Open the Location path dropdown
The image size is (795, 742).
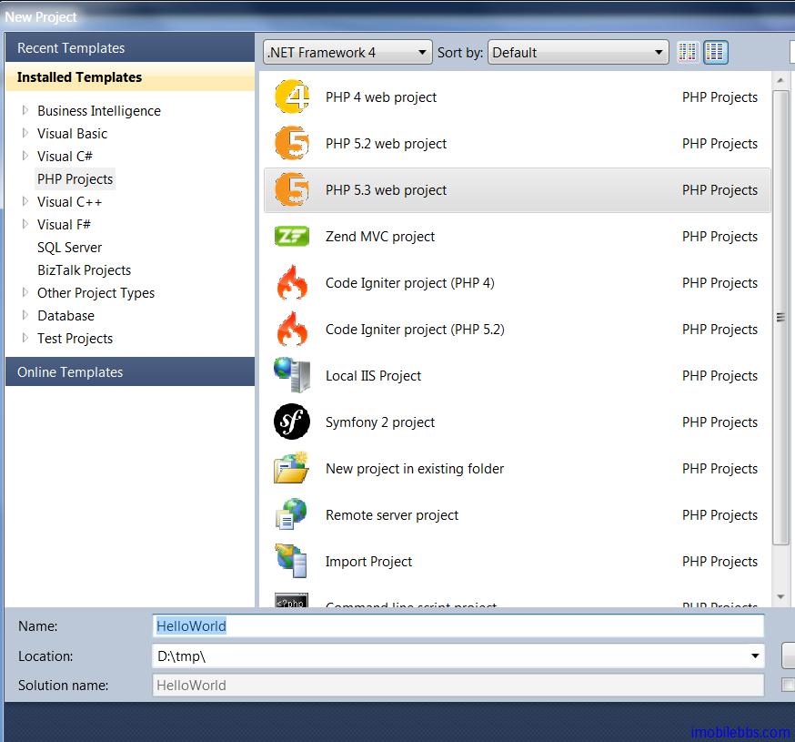[x=755, y=656]
